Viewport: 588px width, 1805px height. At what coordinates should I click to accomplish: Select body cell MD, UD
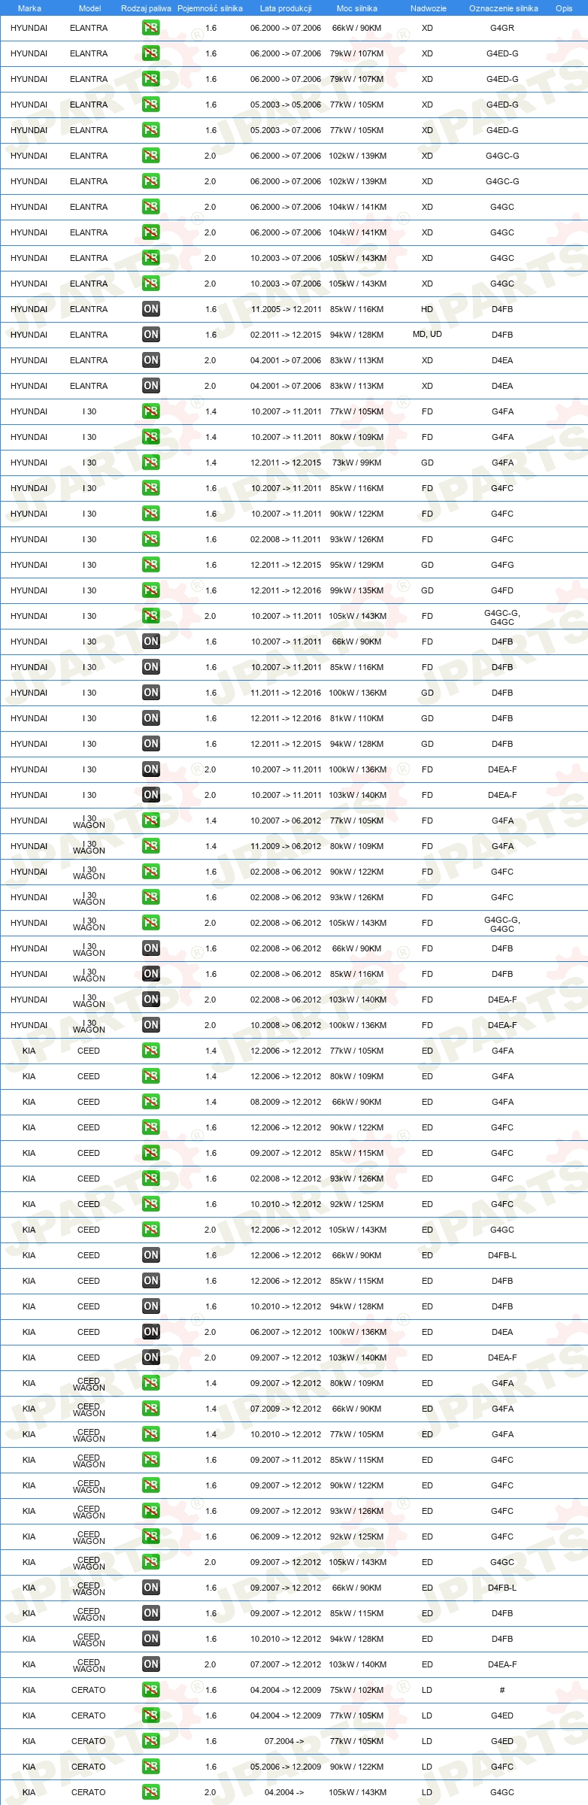pos(427,335)
